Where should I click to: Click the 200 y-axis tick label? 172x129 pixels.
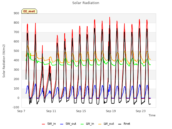click(x=16, y=79)
